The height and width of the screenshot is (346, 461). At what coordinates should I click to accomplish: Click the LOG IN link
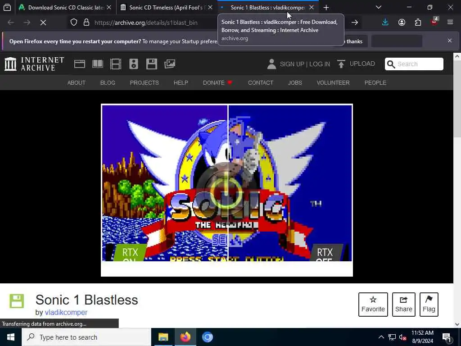click(320, 64)
